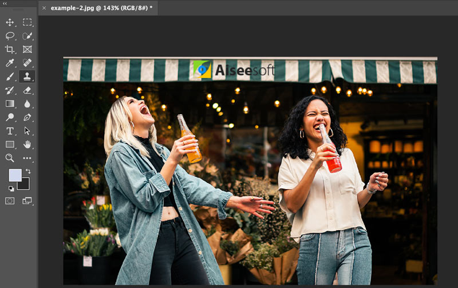The height and width of the screenshot is (288, 458).
Task: Select the Rectangular Marquee tool
Action: pyautogui.click(x=27, y=22)
